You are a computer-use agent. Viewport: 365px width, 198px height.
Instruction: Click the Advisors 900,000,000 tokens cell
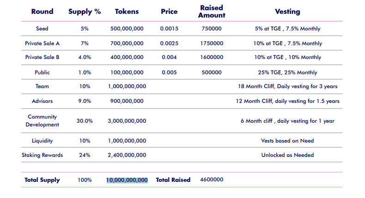click(127, 101)
